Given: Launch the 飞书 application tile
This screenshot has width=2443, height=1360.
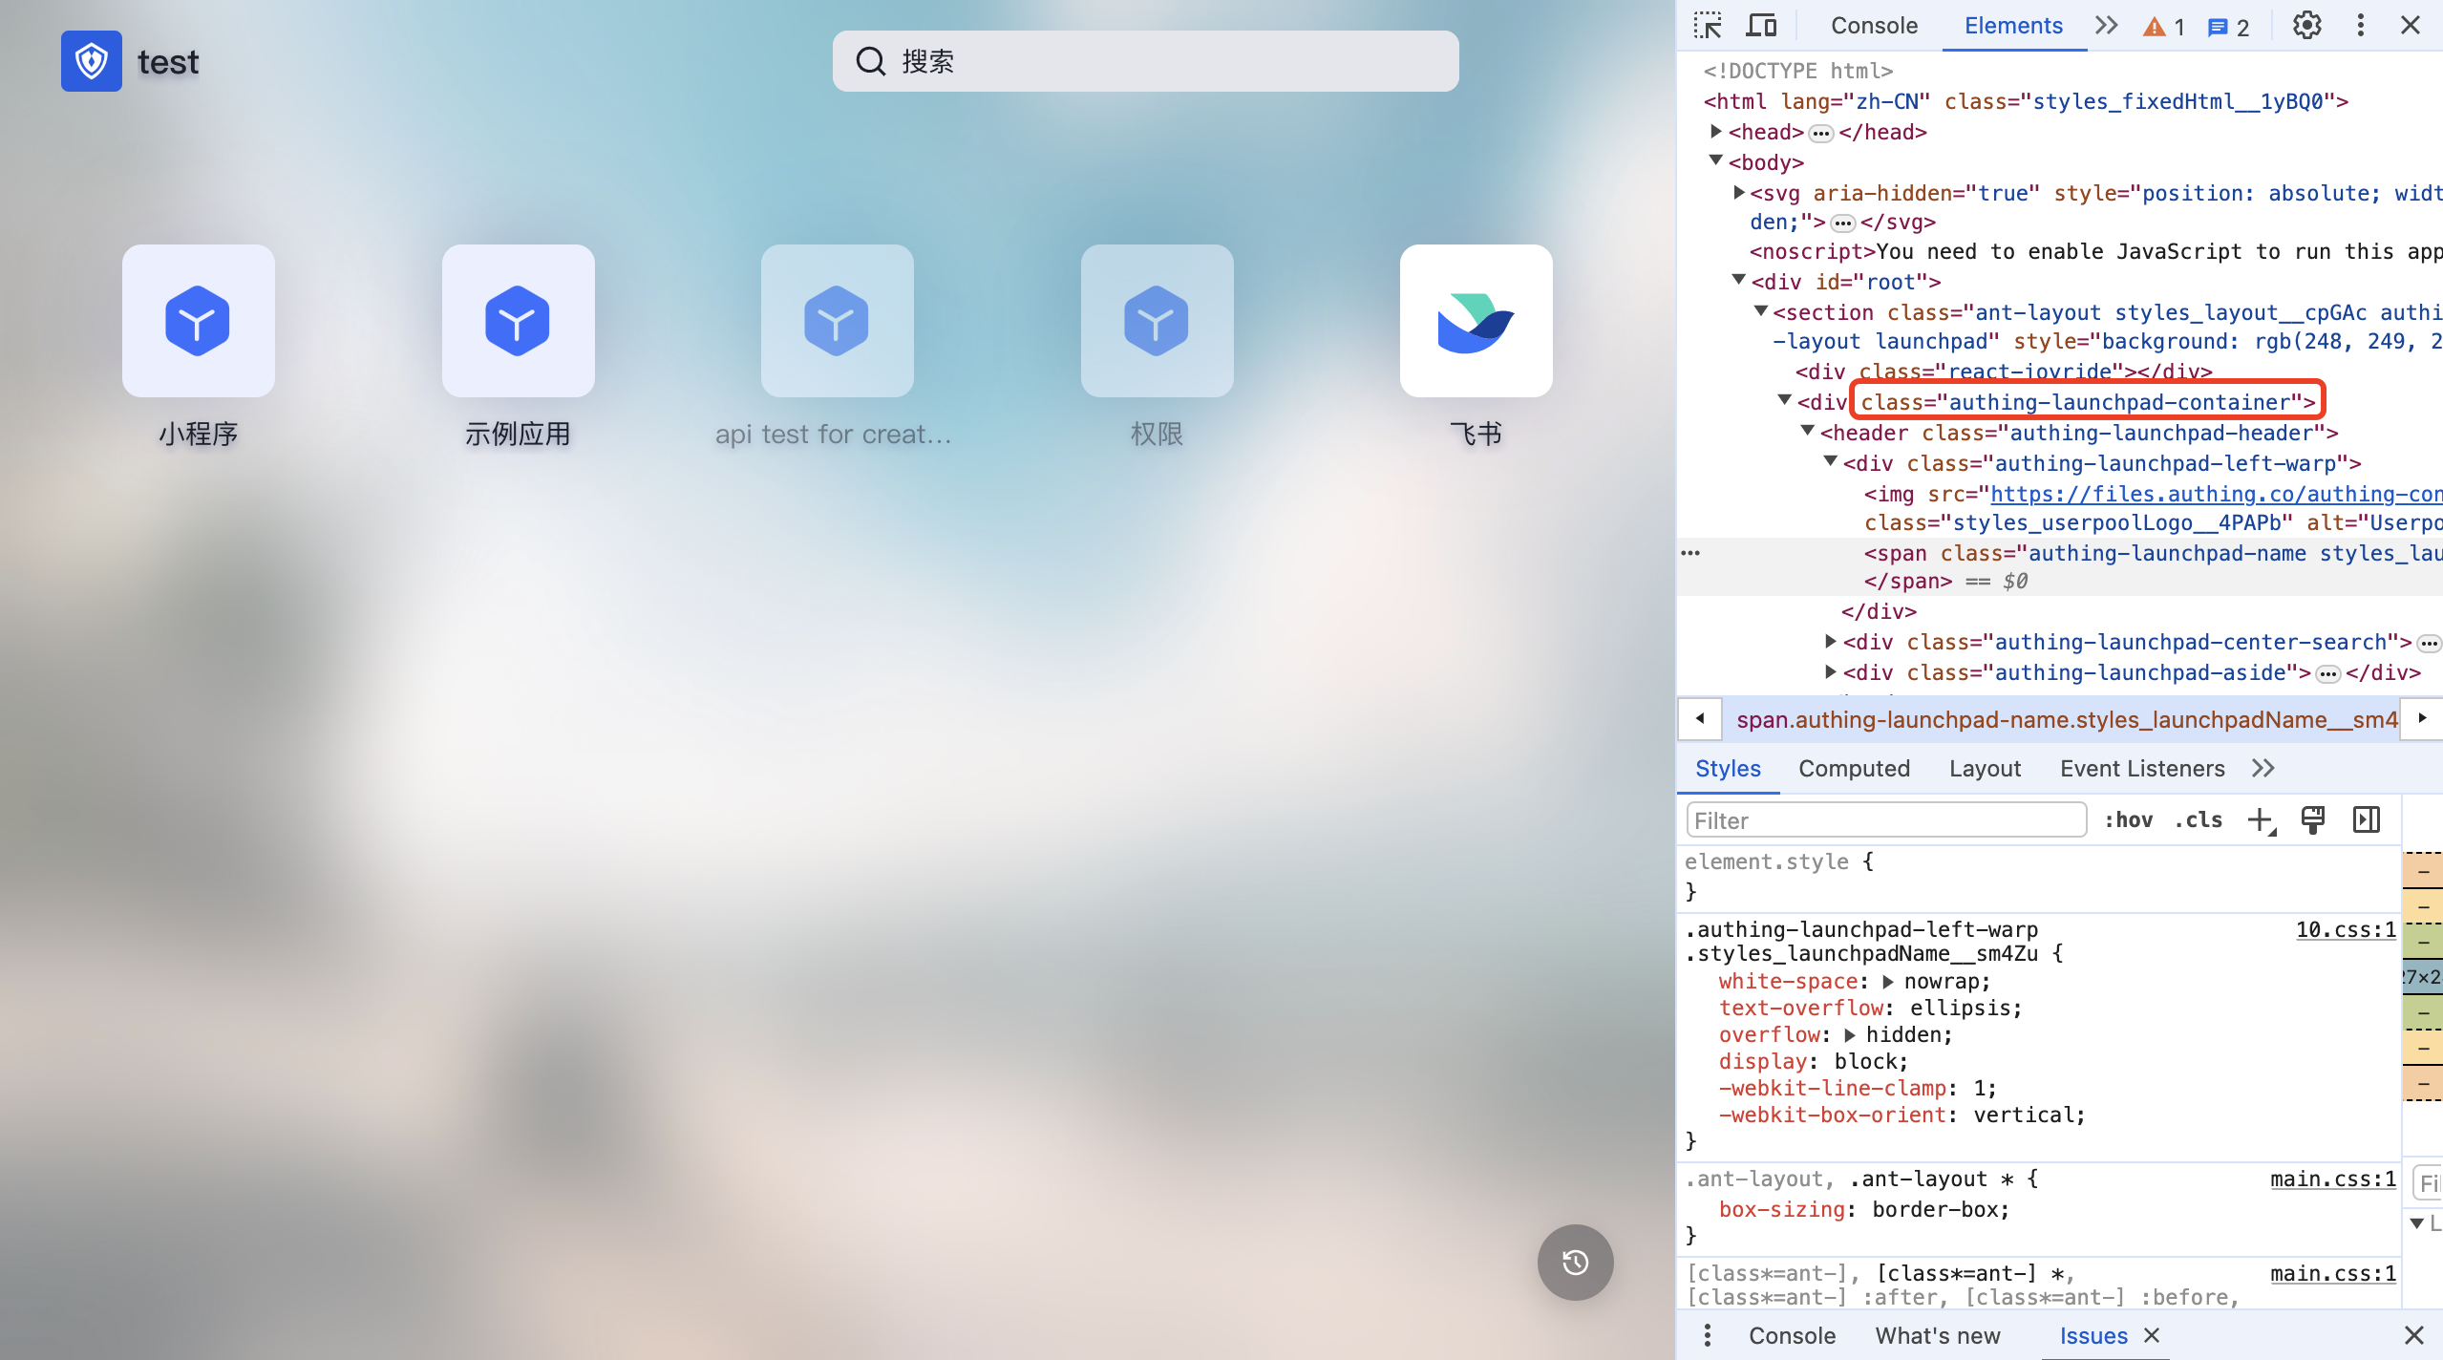Looking at the screenshot, I should pyautogui.click(x=1476, y=321).
